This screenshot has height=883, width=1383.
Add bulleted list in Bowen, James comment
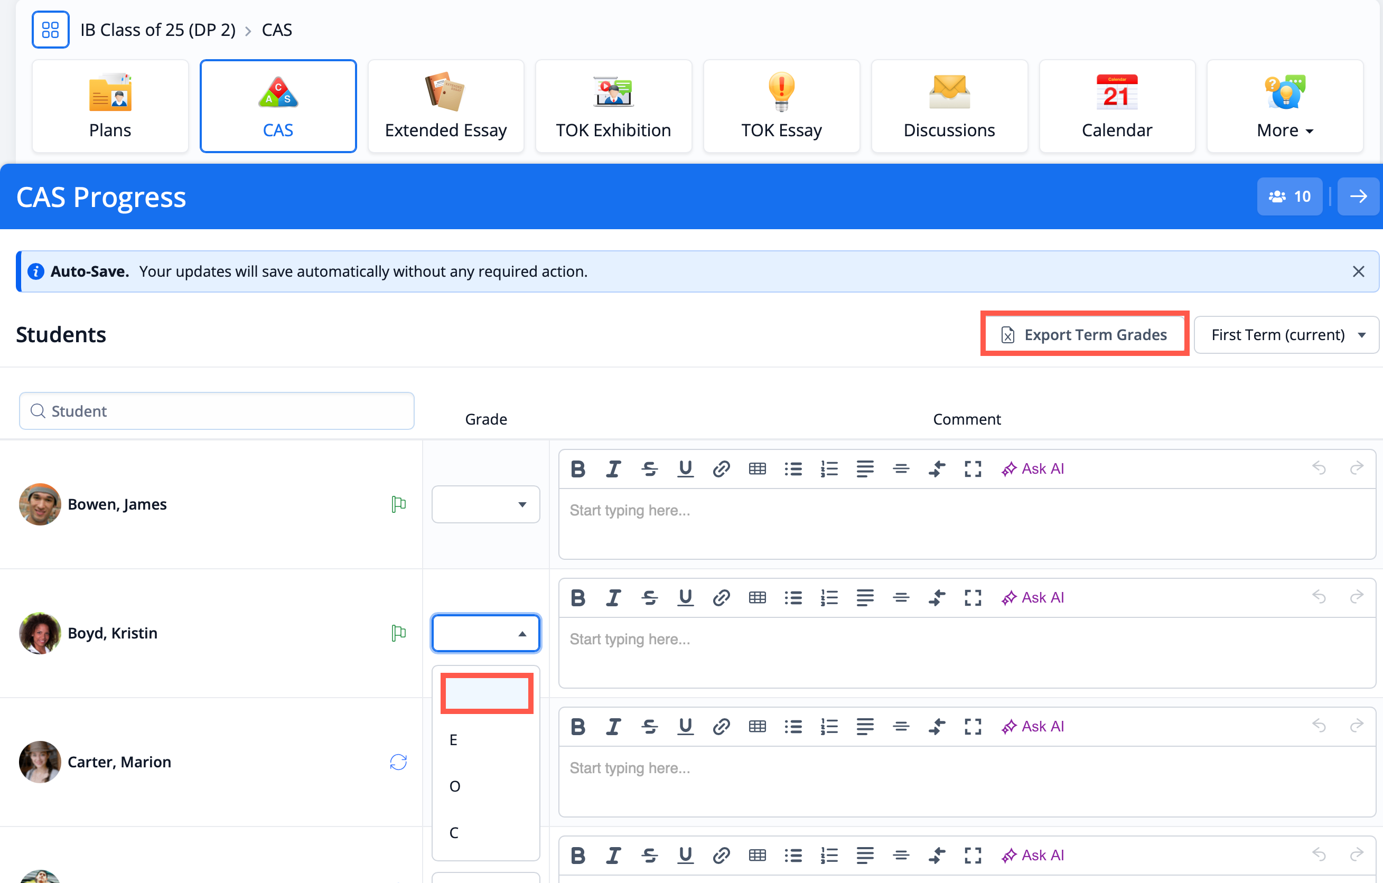pyautogui.click(x=793, y=469)
